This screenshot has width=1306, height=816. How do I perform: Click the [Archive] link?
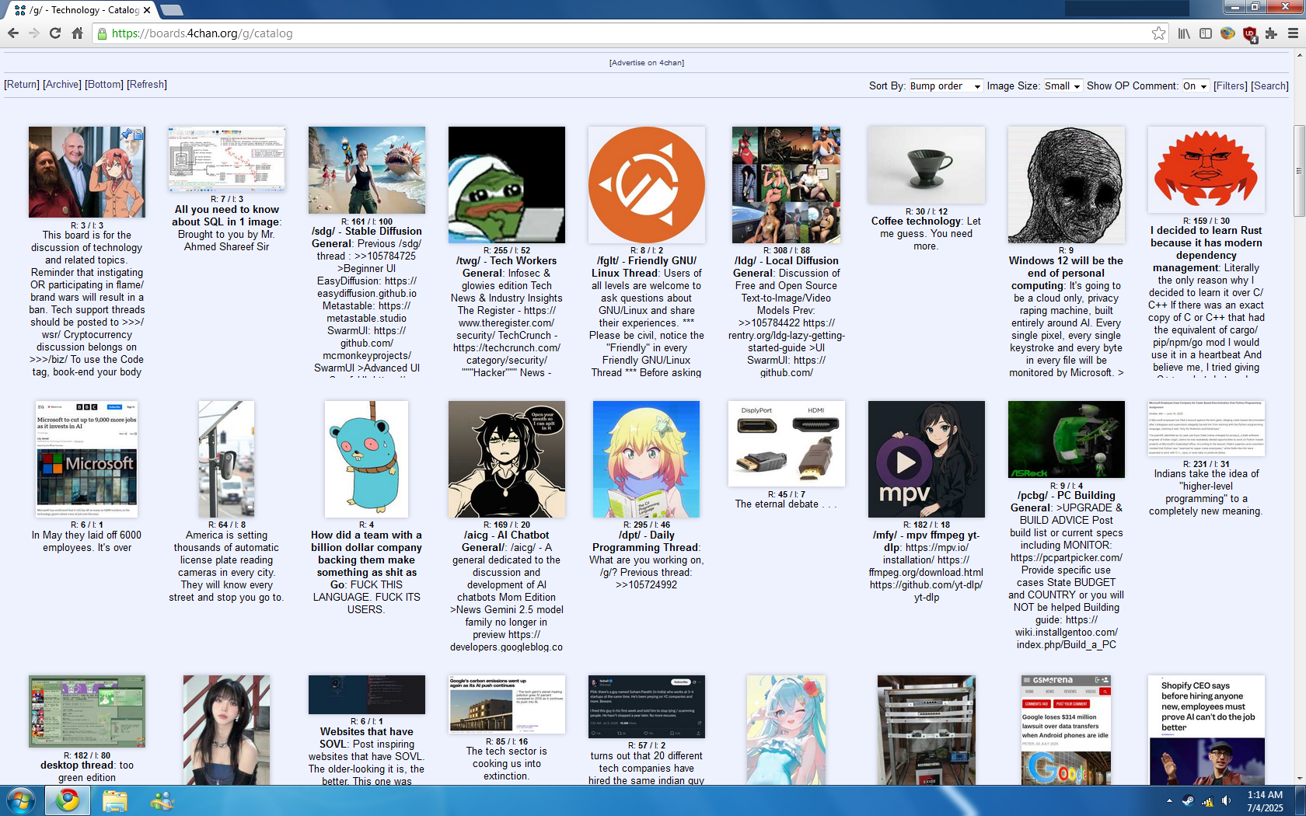click(x=62, y=85)
